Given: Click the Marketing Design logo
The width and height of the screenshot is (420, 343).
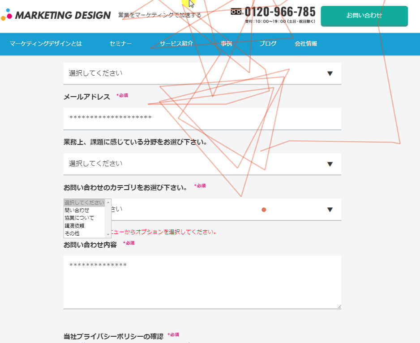Looking at the screenshot, I should 56,15.
